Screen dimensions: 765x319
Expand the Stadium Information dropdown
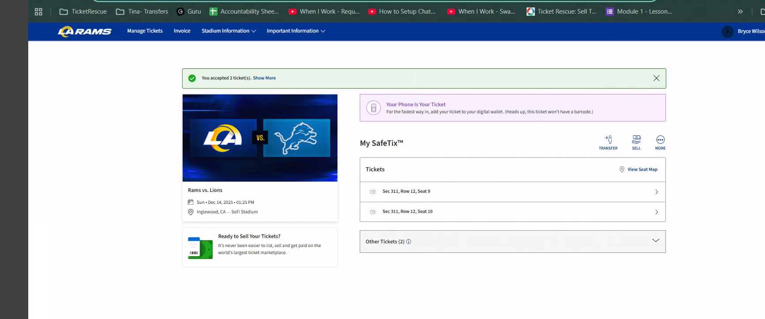[x=229, y=31]
